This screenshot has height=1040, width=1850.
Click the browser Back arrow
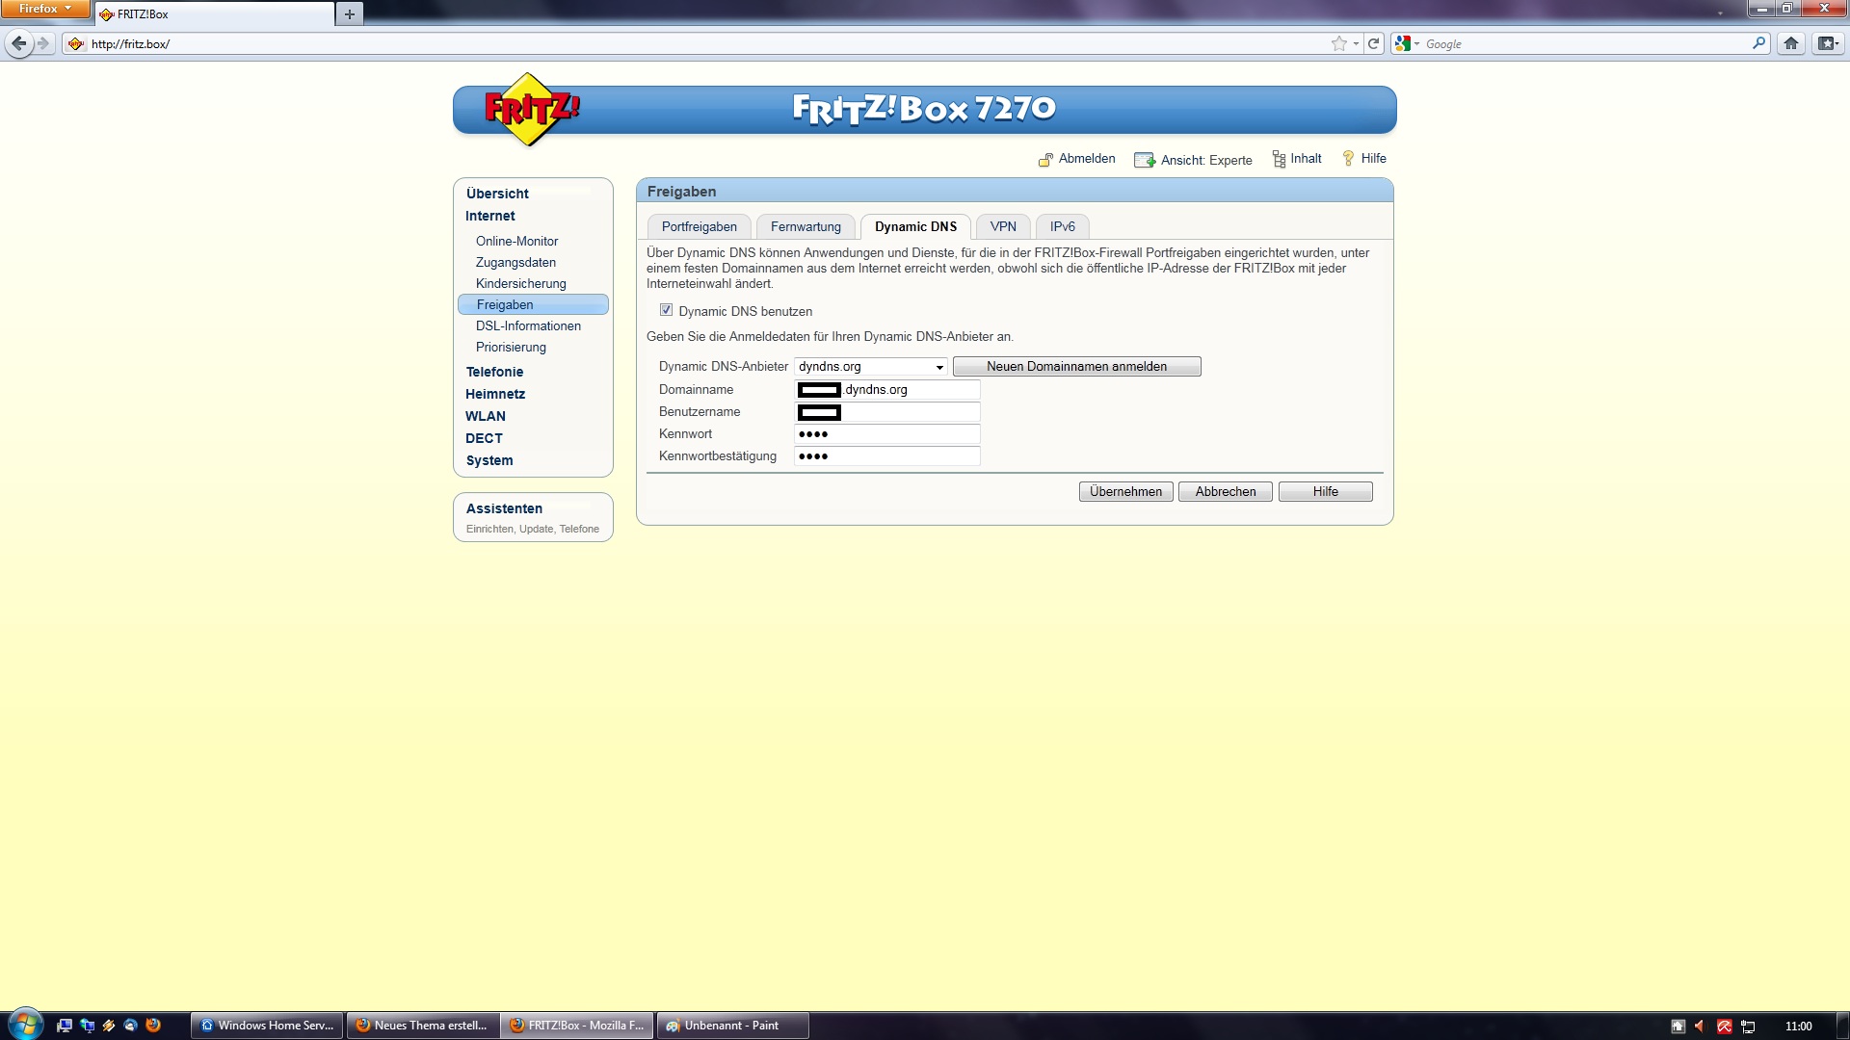click(x=18, y=43)
